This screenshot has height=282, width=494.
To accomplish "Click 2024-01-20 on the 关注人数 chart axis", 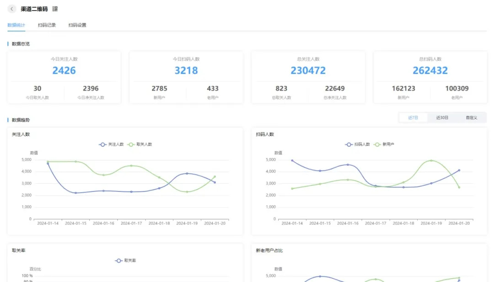I will pos(215,223).
